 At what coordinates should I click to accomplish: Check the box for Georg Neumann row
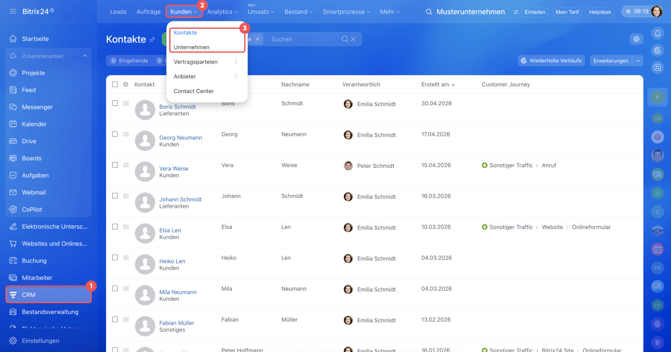115,134
